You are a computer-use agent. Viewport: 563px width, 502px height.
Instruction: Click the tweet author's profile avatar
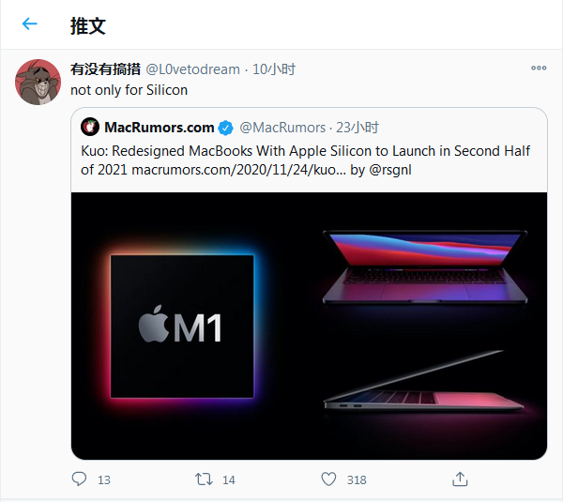[38, 83]
